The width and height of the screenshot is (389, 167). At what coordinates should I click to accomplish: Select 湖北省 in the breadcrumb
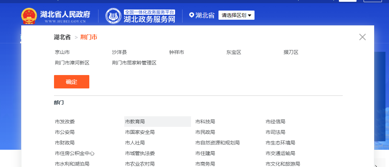coord(62,37)
